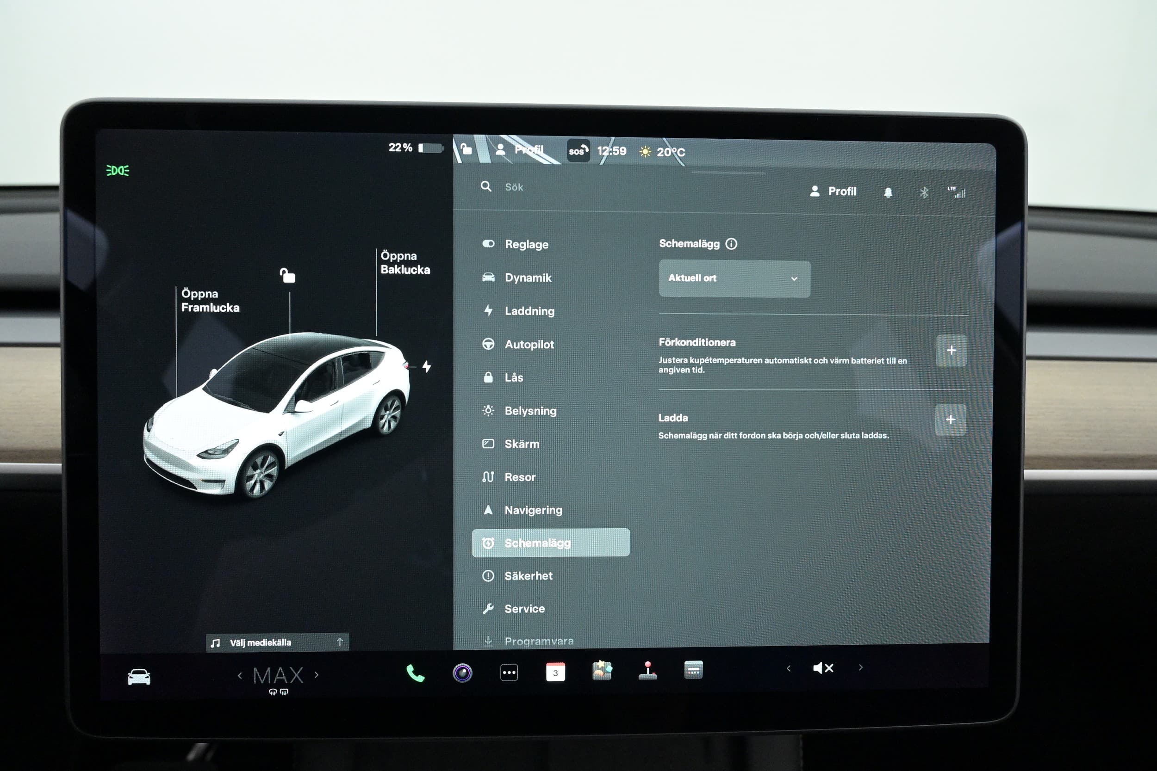
Task: Open the Aktuell ort dropdown
Action: (x=734, y=278)
